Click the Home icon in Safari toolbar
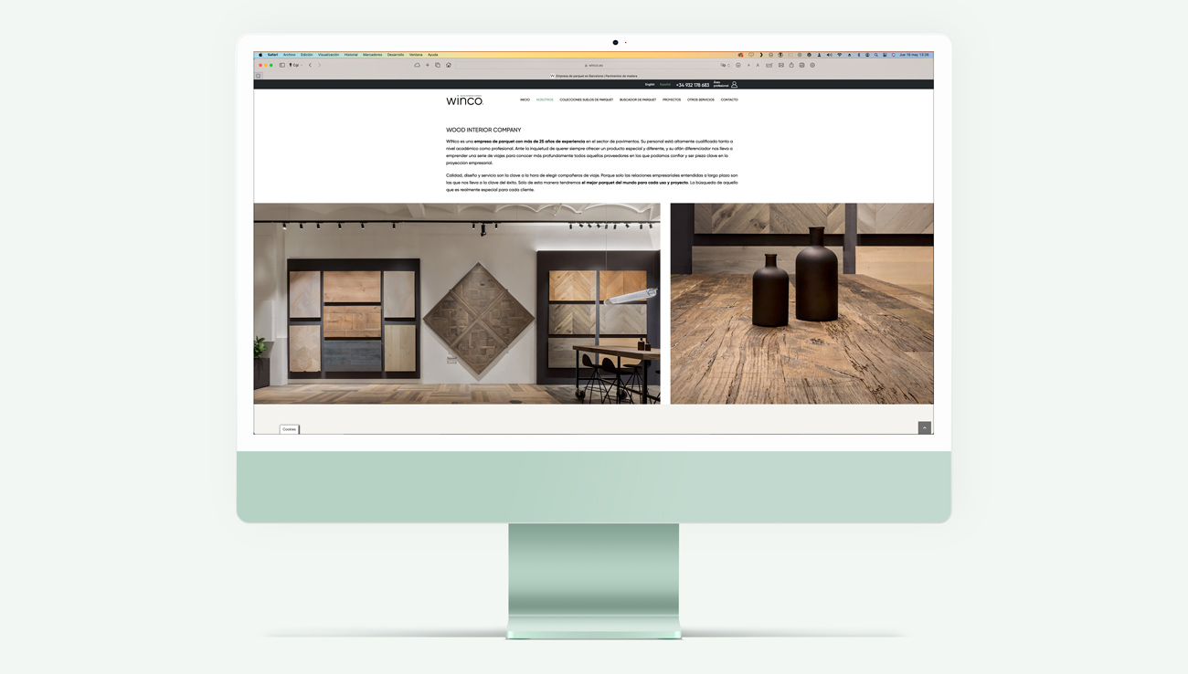This screenshot has height=674, width=1188. coord(449,65)
